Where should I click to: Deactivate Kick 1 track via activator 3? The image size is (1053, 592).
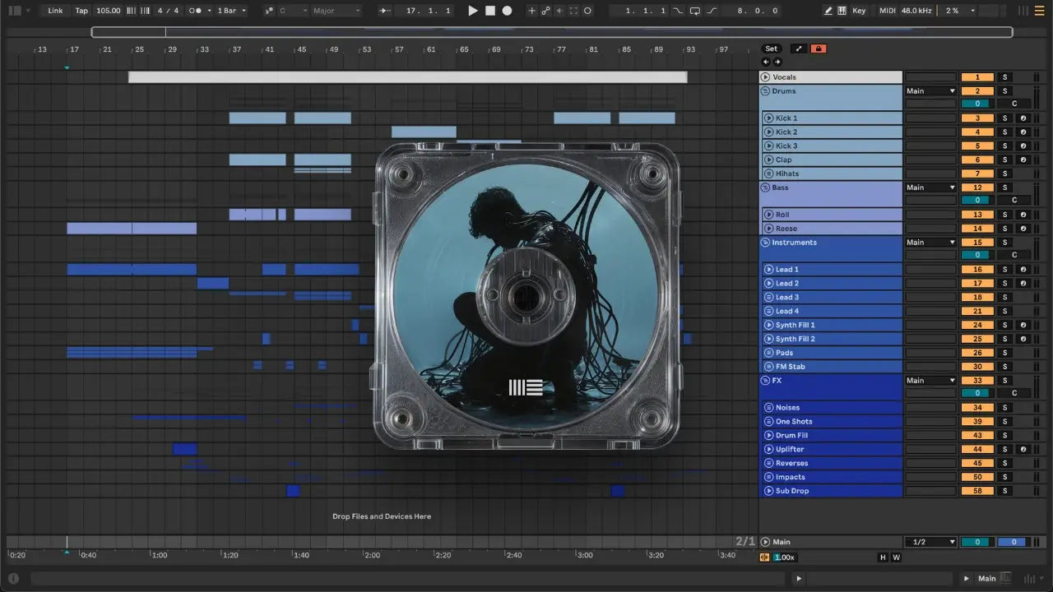(x=977, y=118)
